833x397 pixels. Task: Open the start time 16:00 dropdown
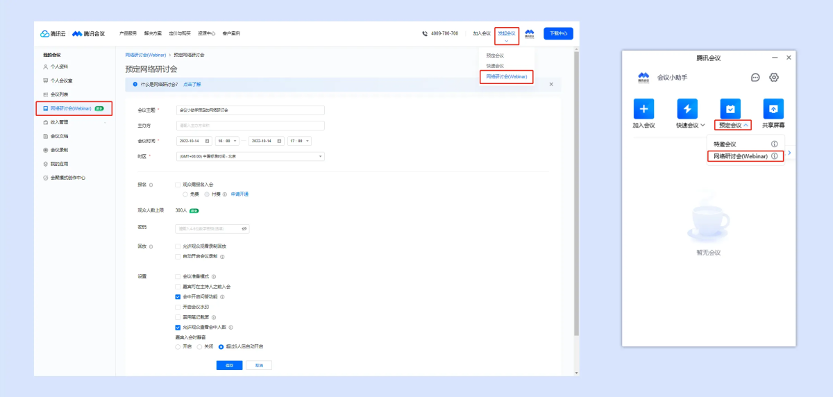226,141
